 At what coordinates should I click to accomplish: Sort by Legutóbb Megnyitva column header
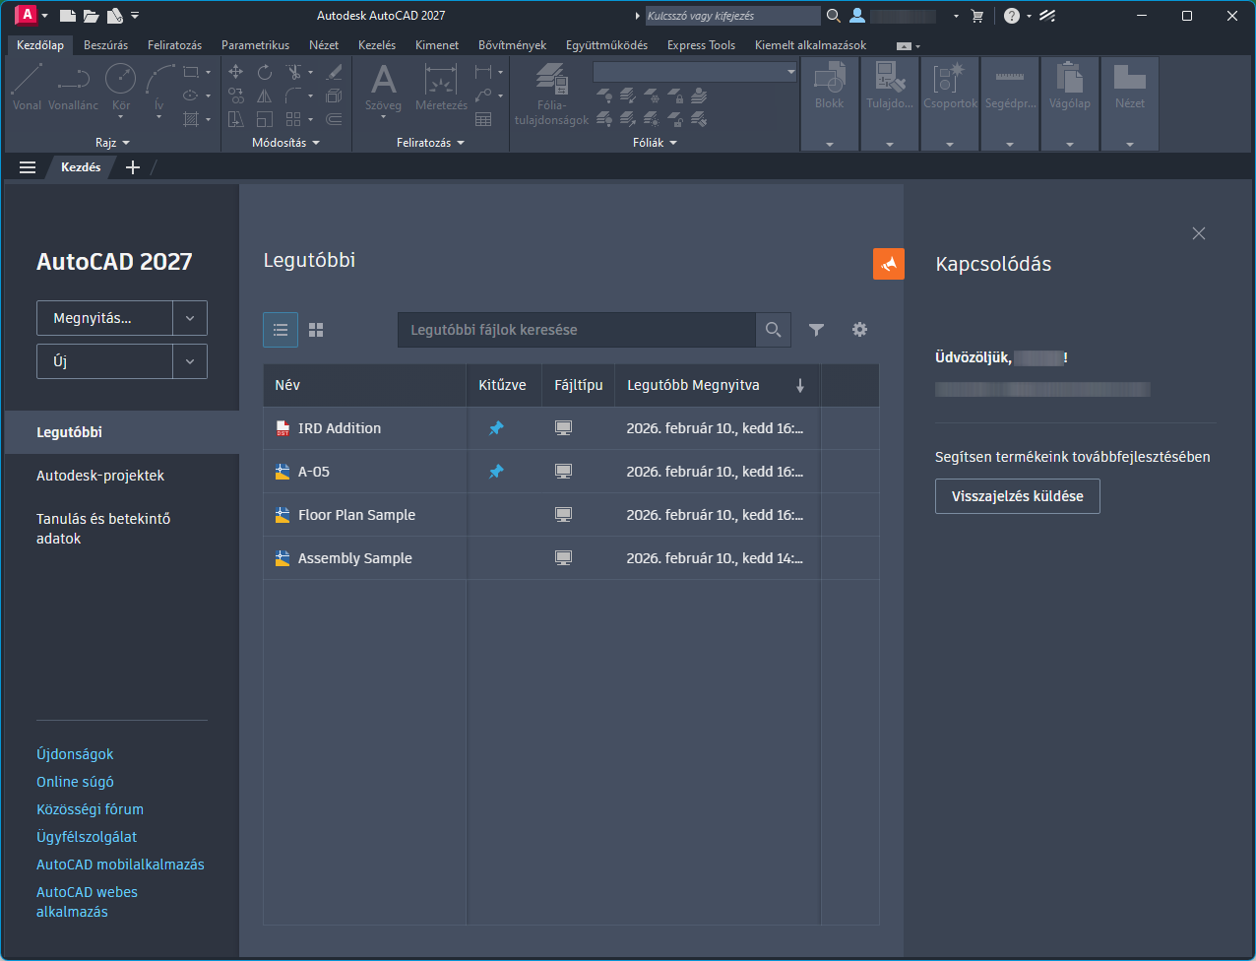pyautogui.click(x=718, y=385)
